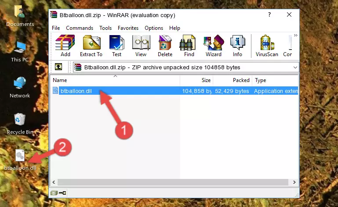Click the 52,429 bytes packed value
Screen dimensions: 338x207
(232, 91)
